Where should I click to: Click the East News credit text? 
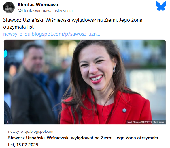point(159,122)
